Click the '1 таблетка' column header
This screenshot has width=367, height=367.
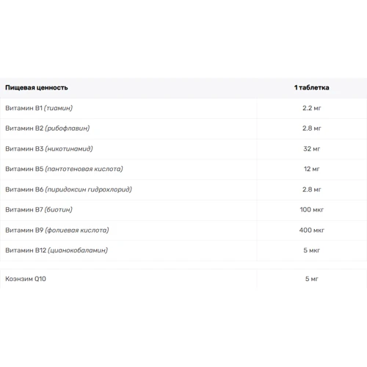[x=311, y=87]
